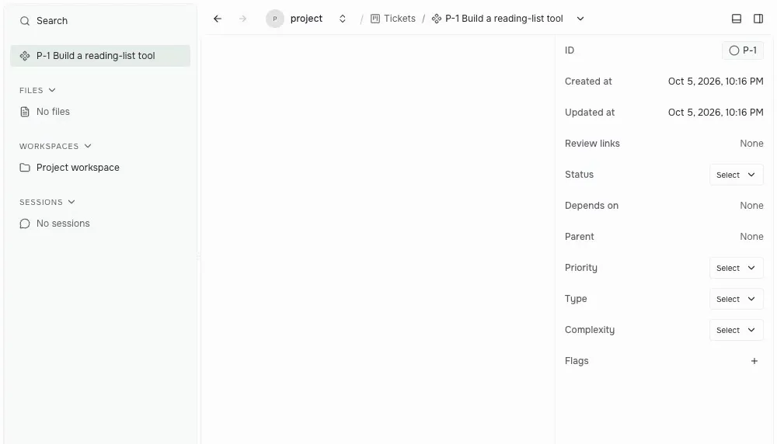Open the Priority select dropdown
The image size is (777, 444).
737,268
